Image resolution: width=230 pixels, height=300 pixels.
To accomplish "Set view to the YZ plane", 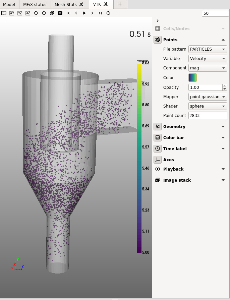I will click(20, 13).
